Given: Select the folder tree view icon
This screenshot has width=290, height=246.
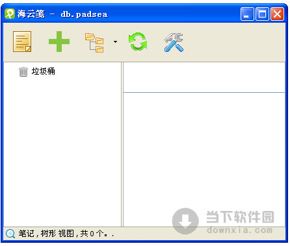Looking at the screenshot, I should pyautogui.click(x=94, y=42).
